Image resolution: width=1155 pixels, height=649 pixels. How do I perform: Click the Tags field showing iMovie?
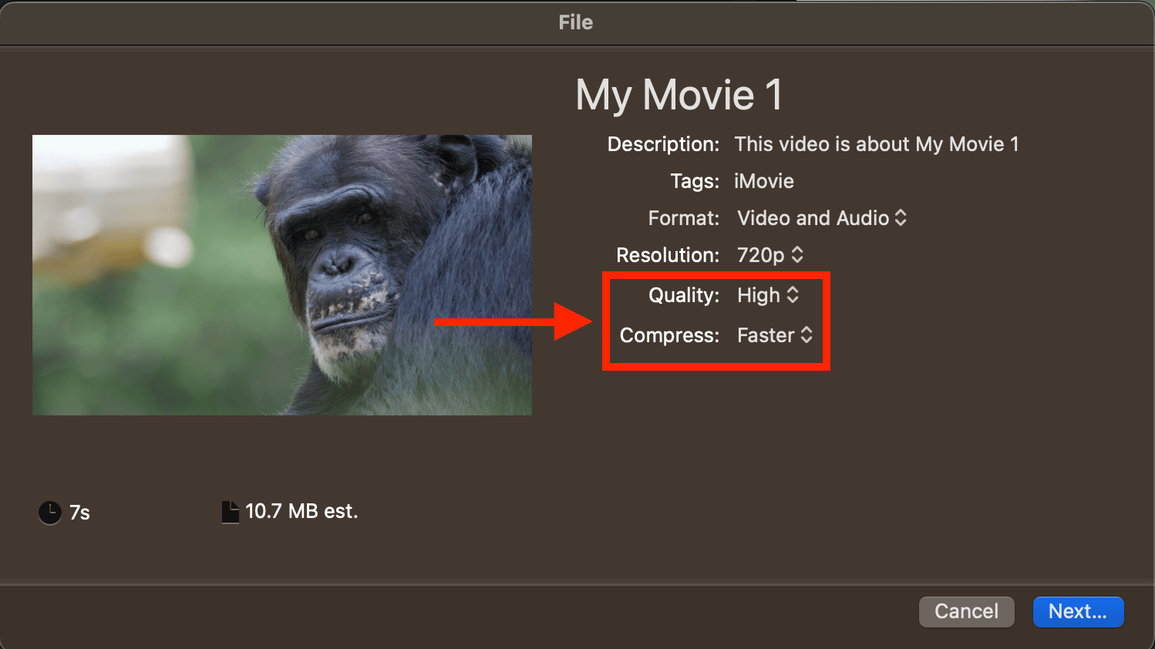[763, 181]
